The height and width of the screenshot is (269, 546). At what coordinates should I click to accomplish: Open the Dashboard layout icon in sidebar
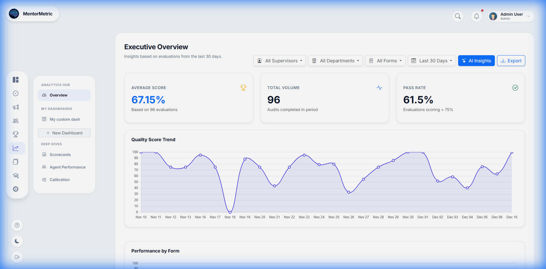[16, 80]
